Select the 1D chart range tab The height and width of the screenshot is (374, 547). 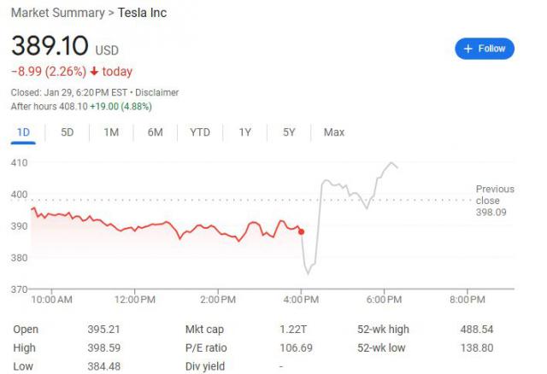(x=23, y=132)
